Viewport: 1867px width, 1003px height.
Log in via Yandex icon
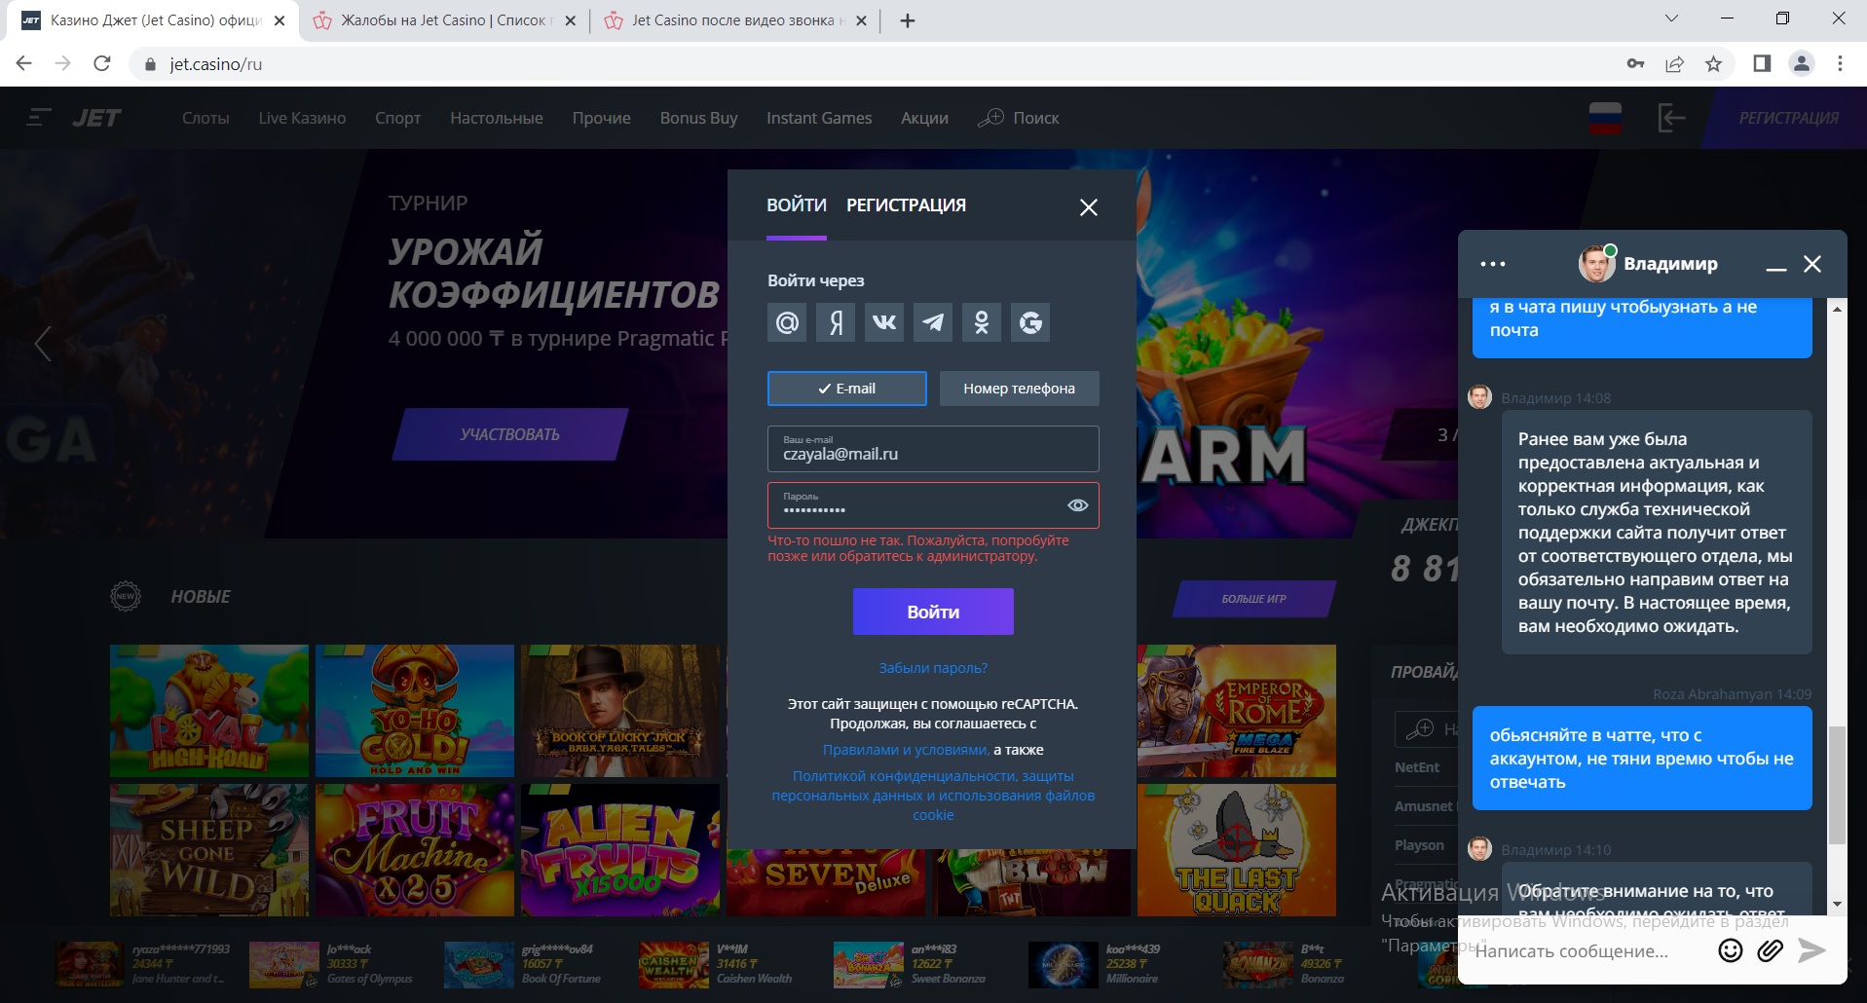(x=836, y=322)
